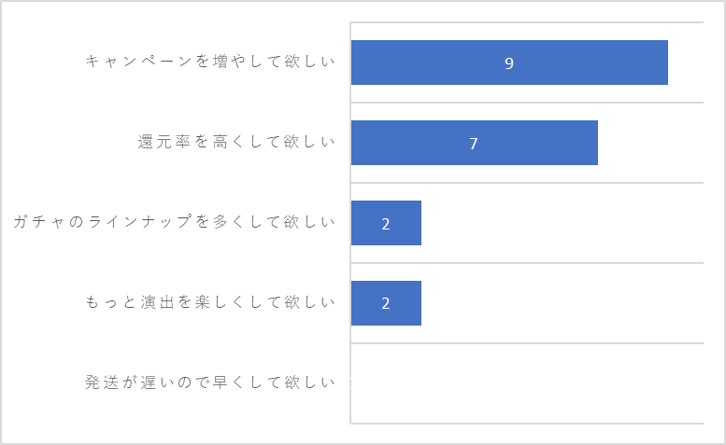
Task: Click the short bar beside ガチャのラインナップ label
Action: coord(386,223)
